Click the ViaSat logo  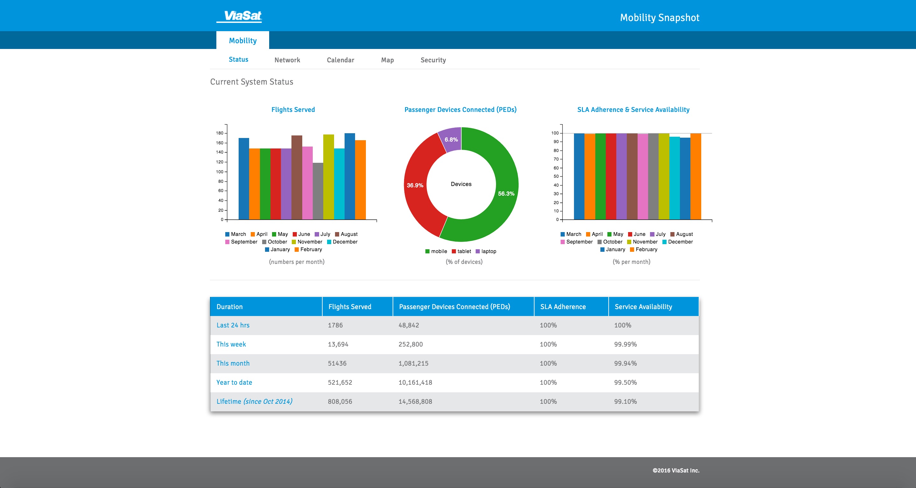239,16
